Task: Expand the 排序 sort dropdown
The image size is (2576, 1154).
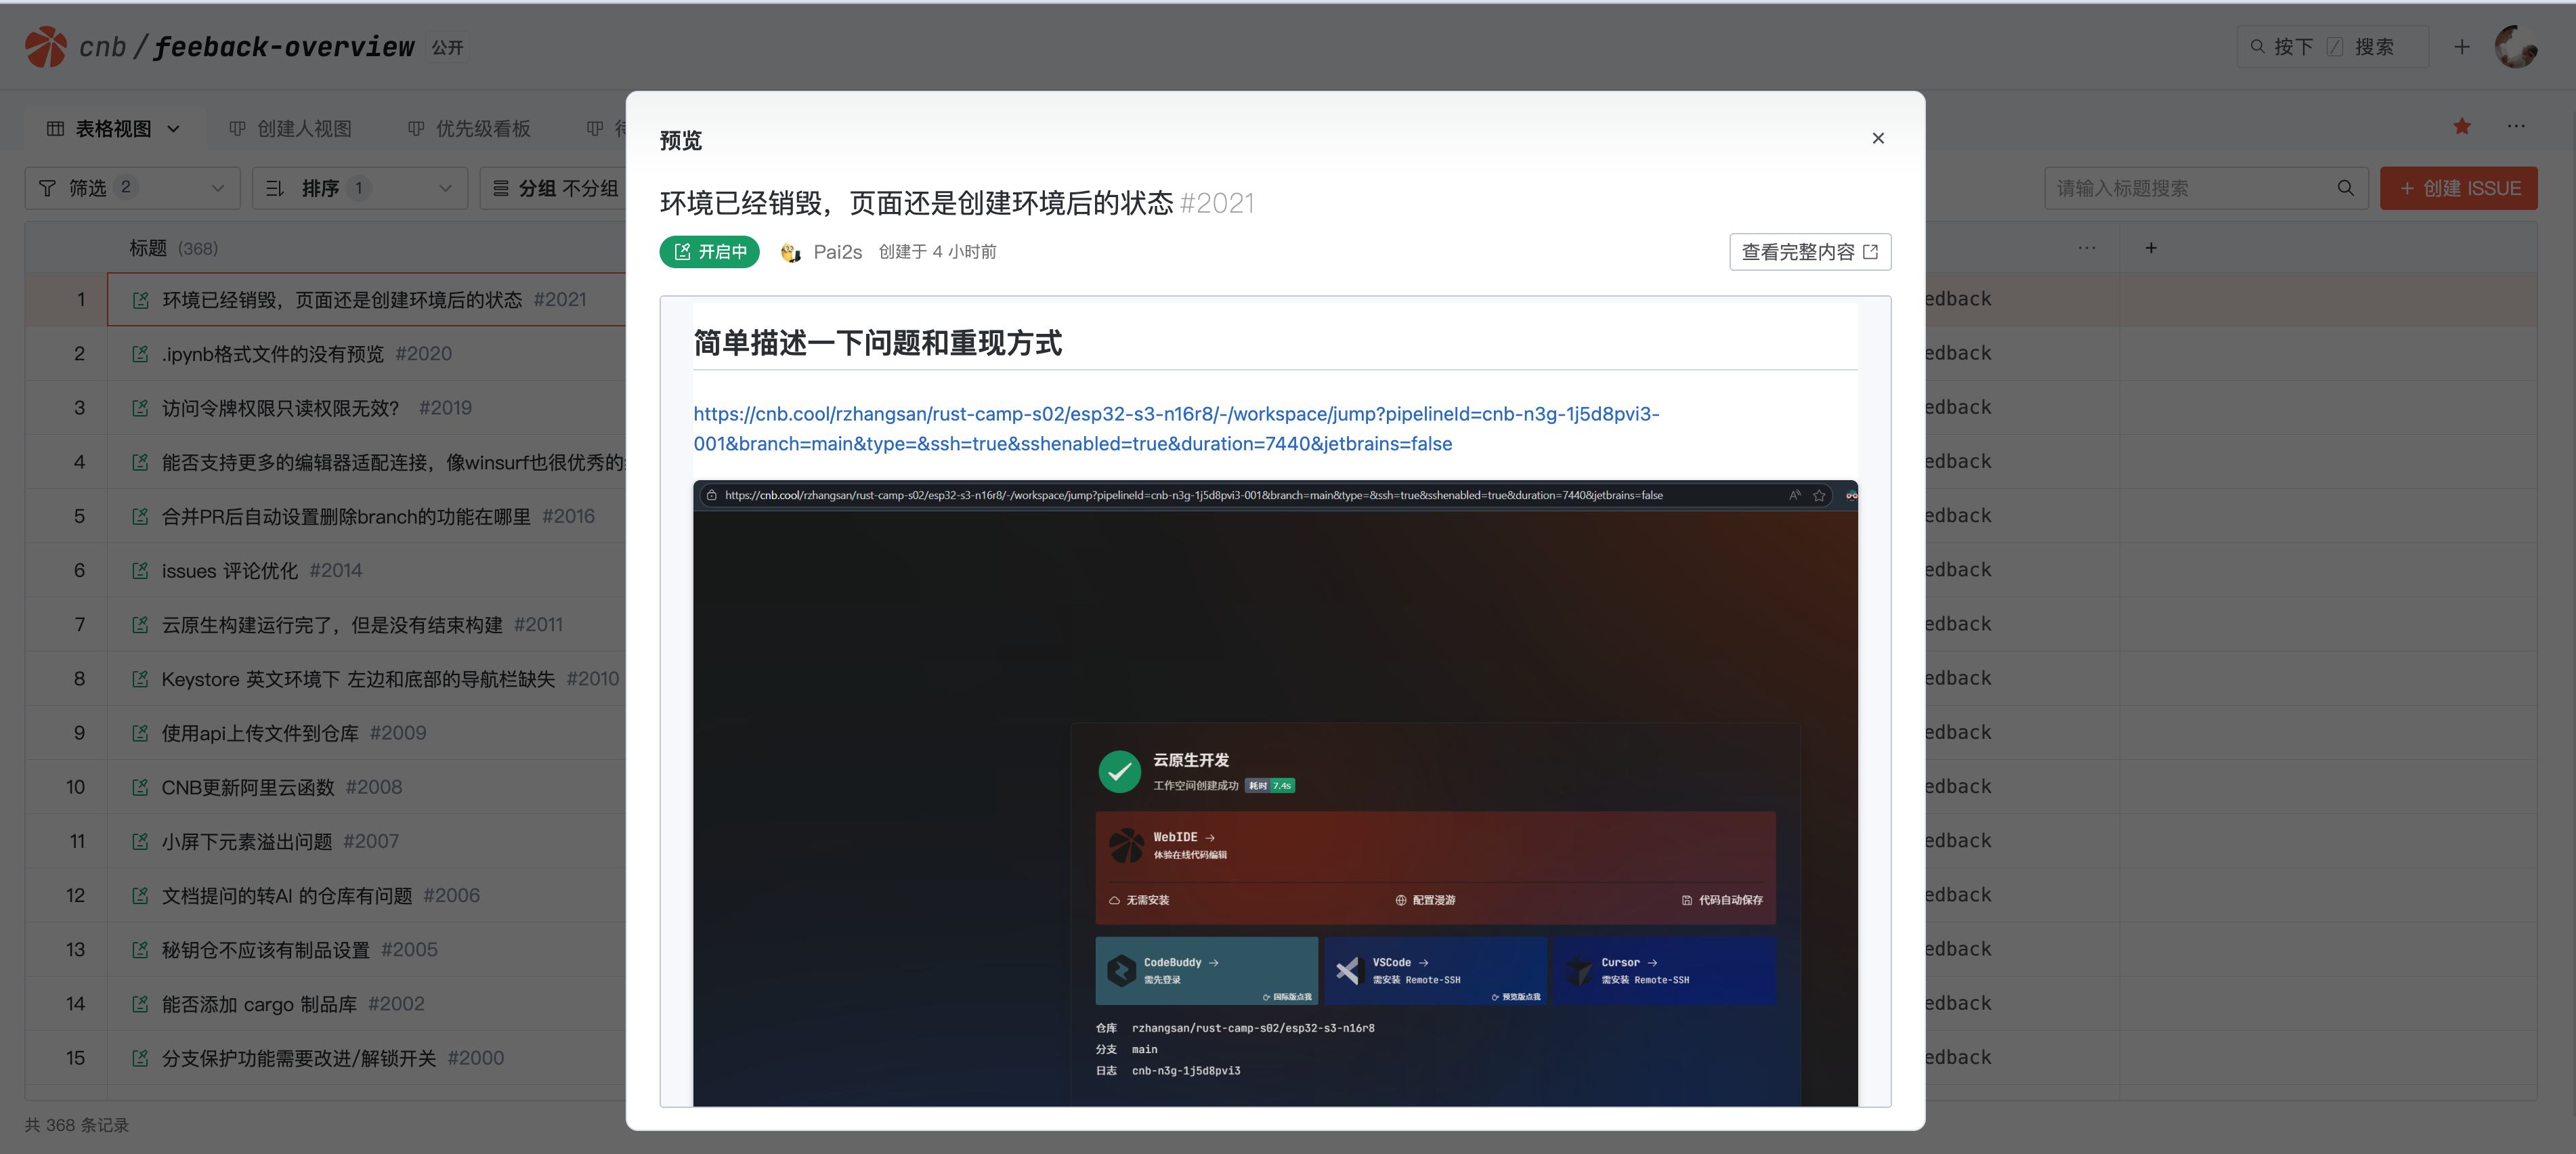Action: click(x=445, y=188)
